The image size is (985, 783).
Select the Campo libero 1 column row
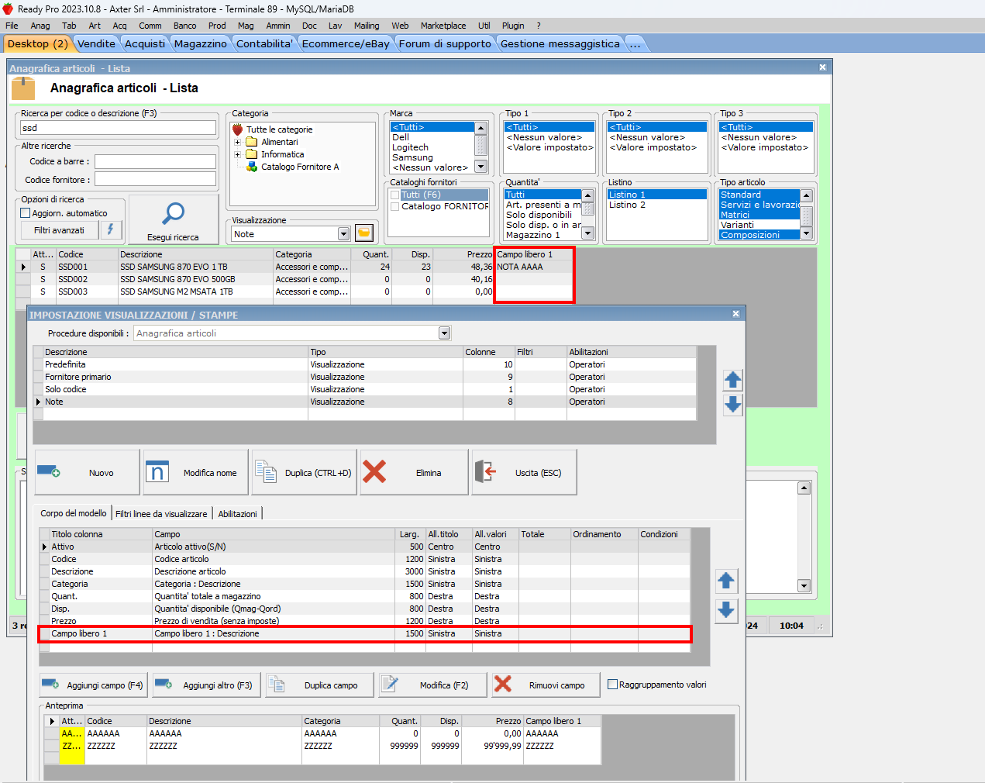(364, 633)
